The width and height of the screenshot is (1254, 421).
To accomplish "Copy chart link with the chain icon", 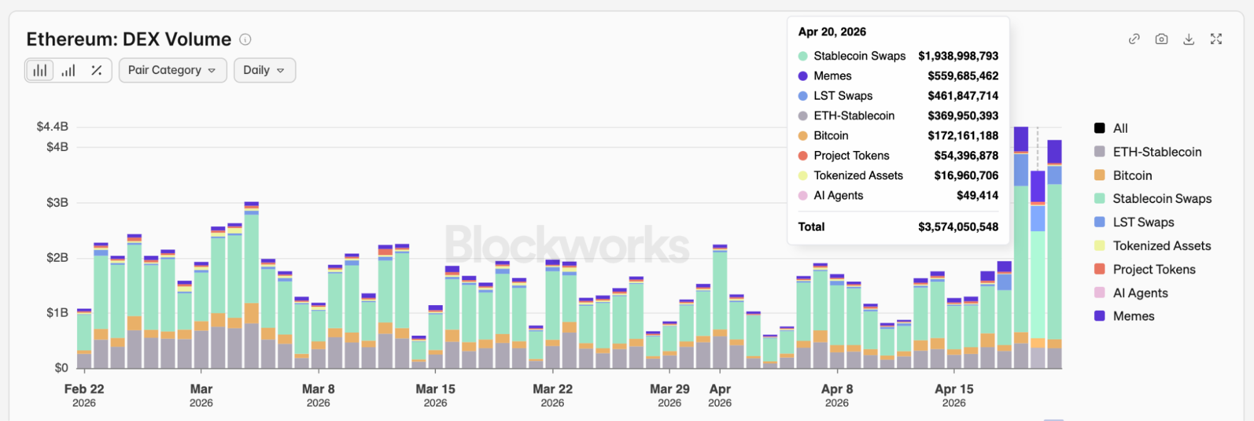I will (1134, 39).
